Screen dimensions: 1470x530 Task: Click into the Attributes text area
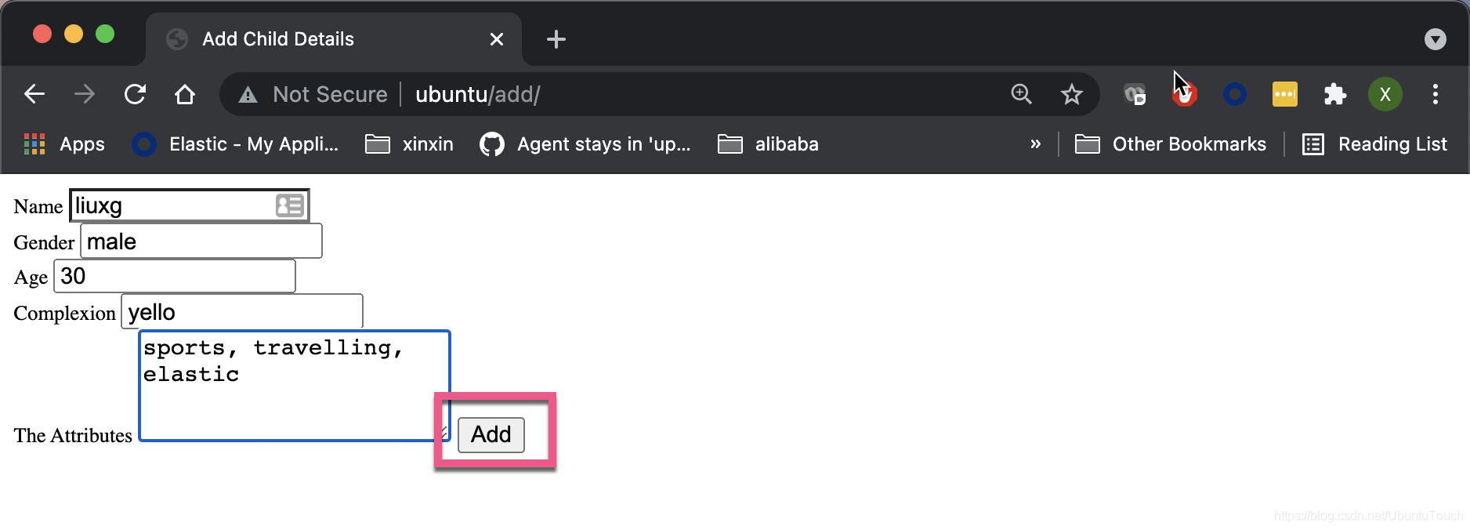[x=295, y=386]
